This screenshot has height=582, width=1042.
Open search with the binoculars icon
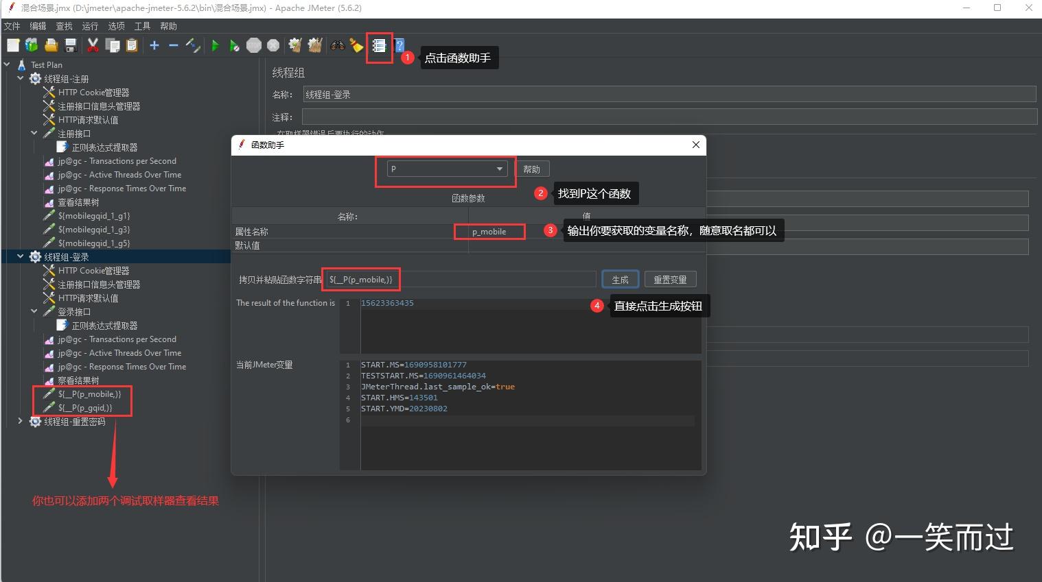337,46
